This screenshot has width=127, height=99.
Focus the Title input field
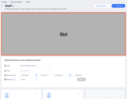pos(35,71)
